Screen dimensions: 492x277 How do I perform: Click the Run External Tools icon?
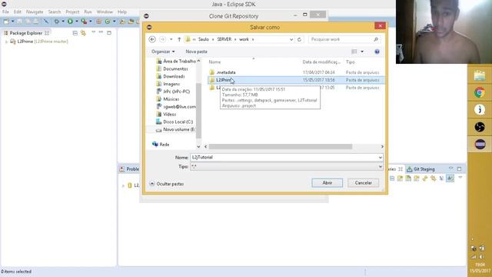coord(84,22)
